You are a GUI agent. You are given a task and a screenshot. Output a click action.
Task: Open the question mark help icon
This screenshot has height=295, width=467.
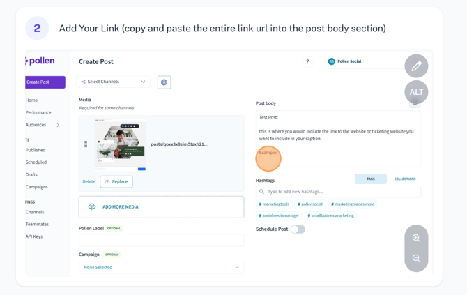[307, 61]
